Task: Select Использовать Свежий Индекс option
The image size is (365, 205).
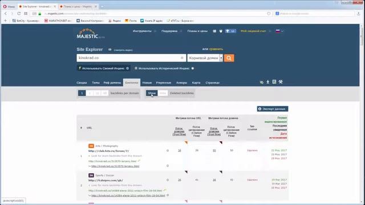Action: (104, 68)
